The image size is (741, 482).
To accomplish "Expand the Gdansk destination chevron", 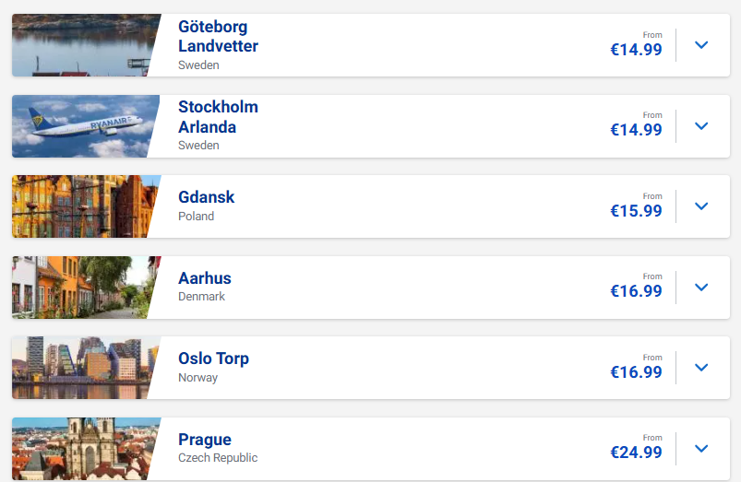I will [x=701, y=206].
